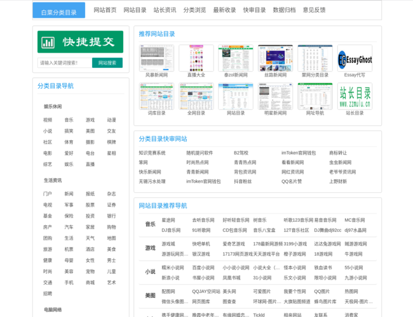Open the EssayGhost logo thumbnail
413x317 pixels.
[x=355, y=58]
